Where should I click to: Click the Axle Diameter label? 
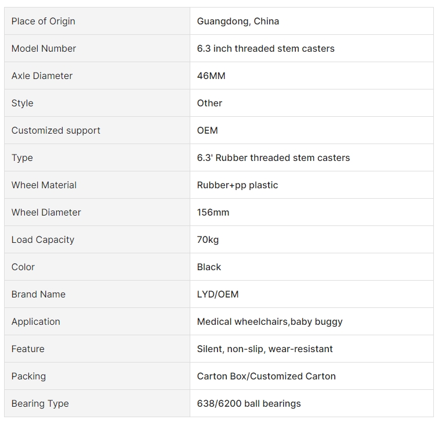[42, 76]
